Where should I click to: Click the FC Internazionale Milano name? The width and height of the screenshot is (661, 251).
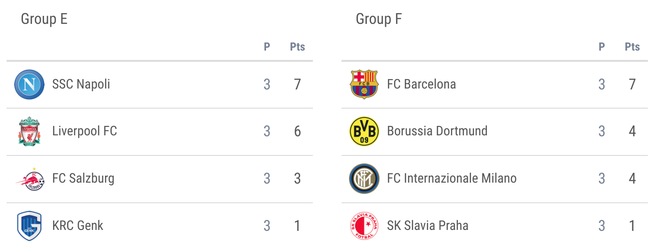pos(452,178)
